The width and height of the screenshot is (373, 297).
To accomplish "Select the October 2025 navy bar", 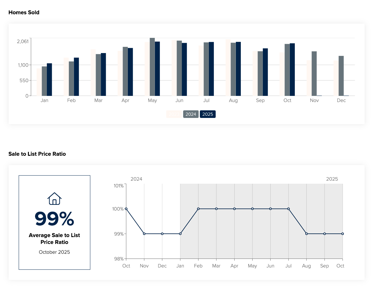I will pos(292,70).
